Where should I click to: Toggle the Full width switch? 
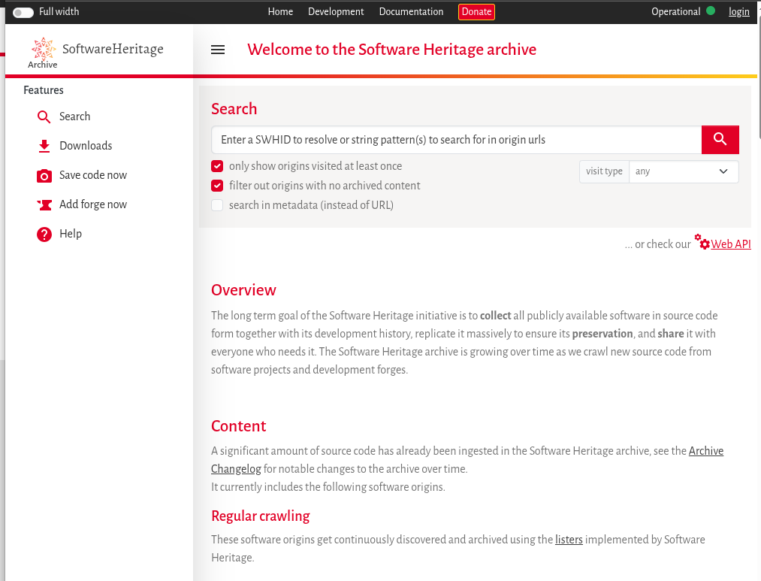23,12
